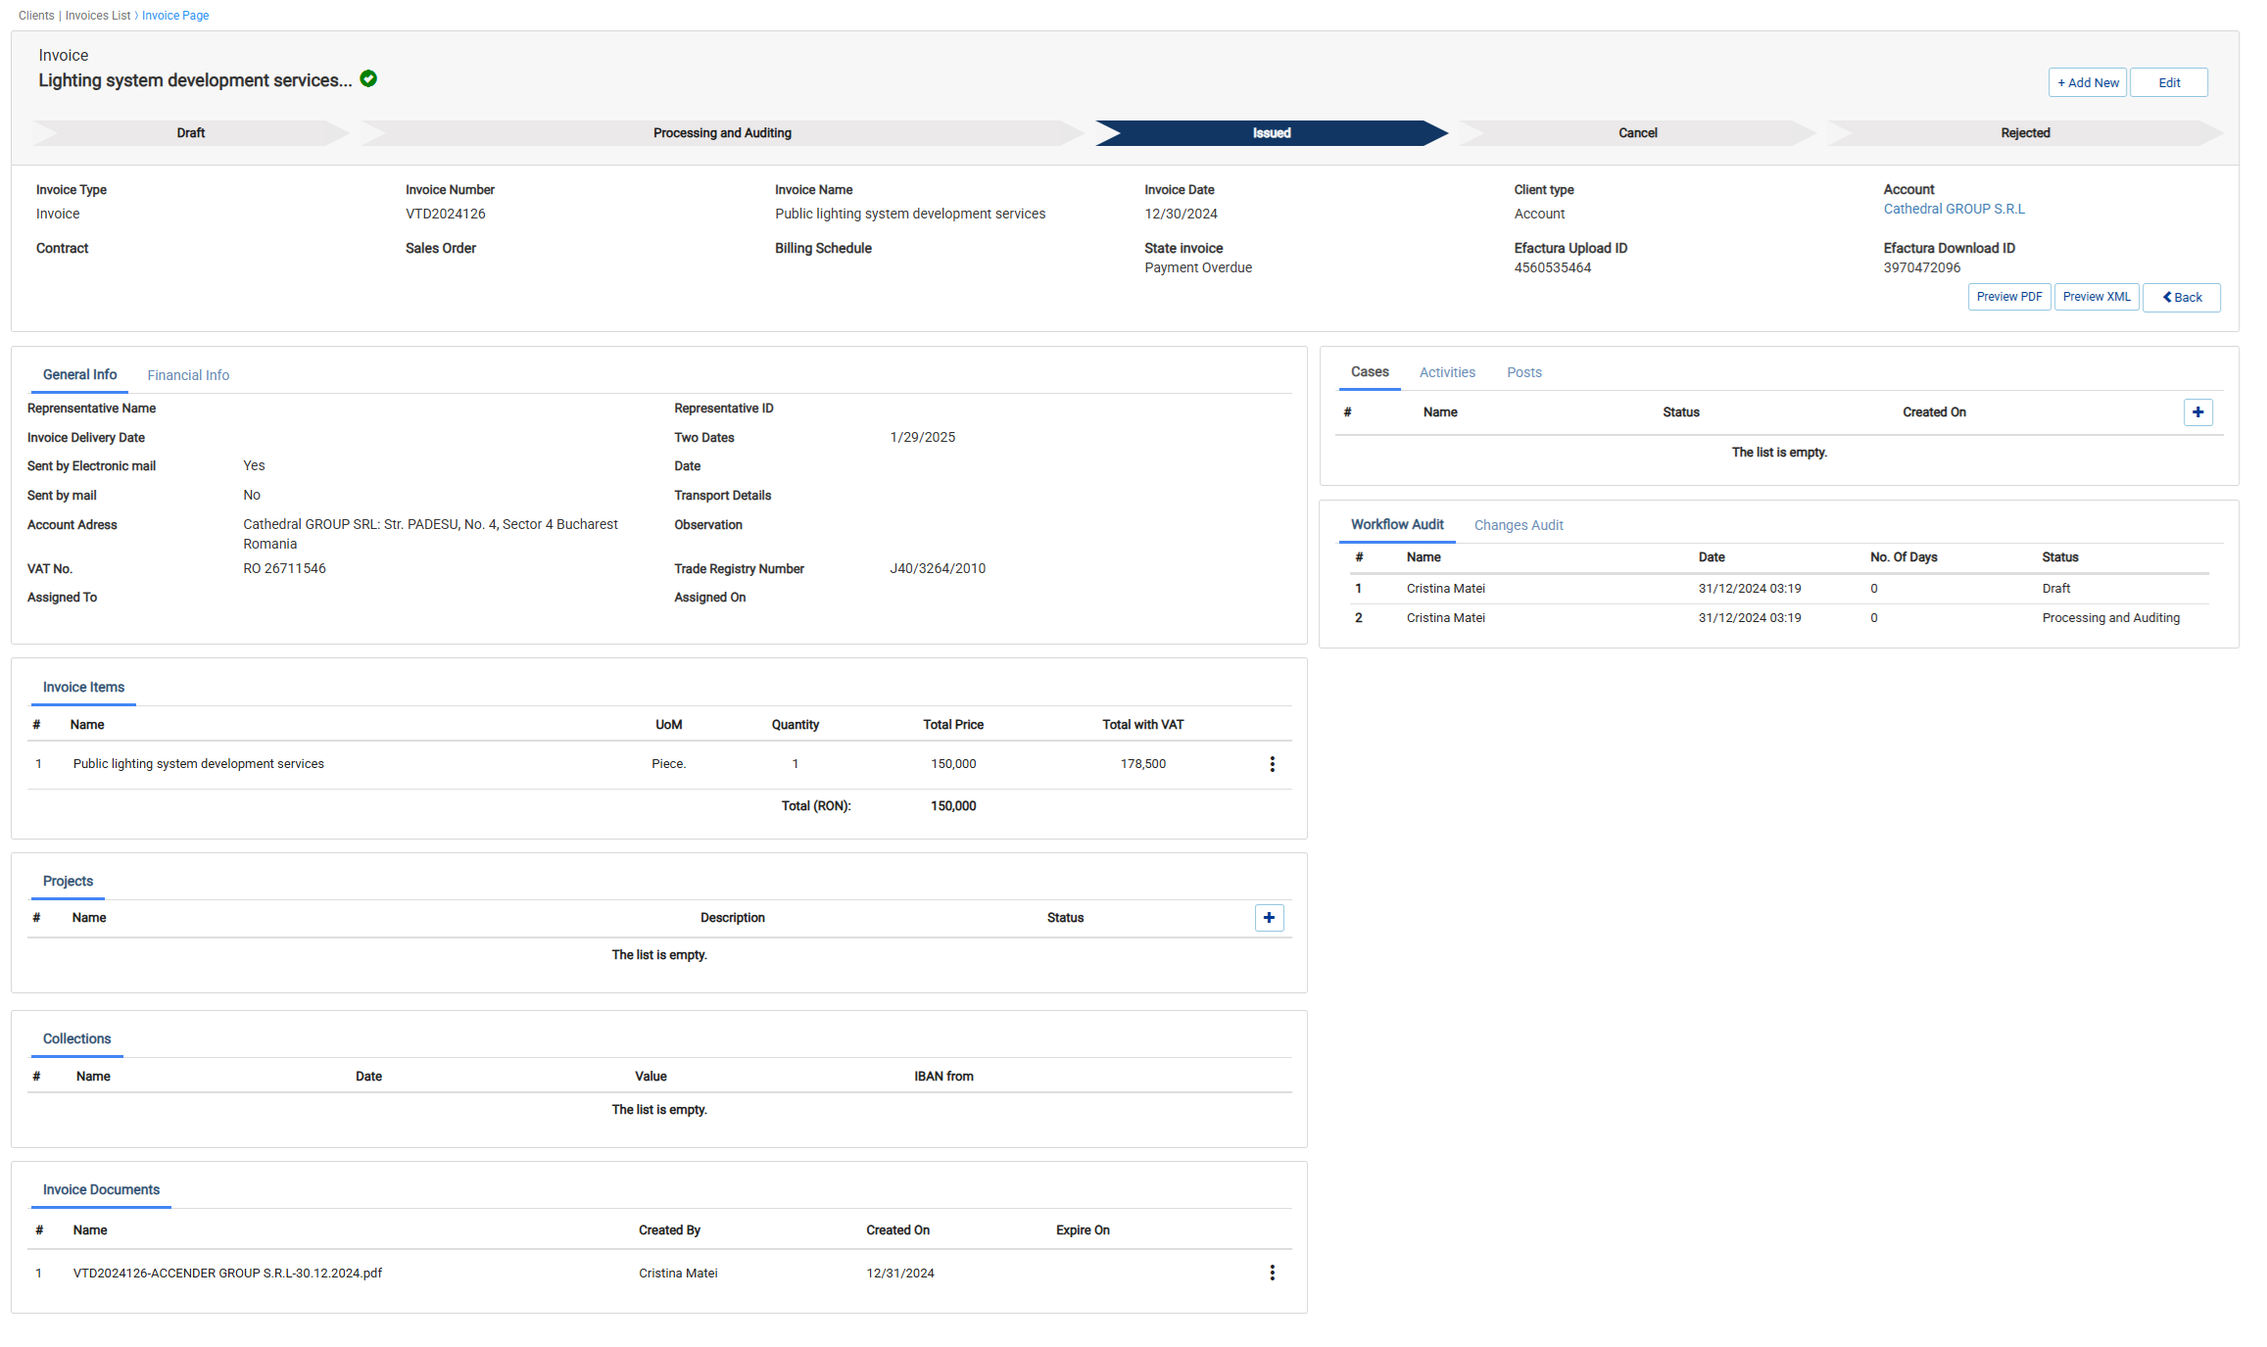Preview the invoice XML

click(2096, 297)
